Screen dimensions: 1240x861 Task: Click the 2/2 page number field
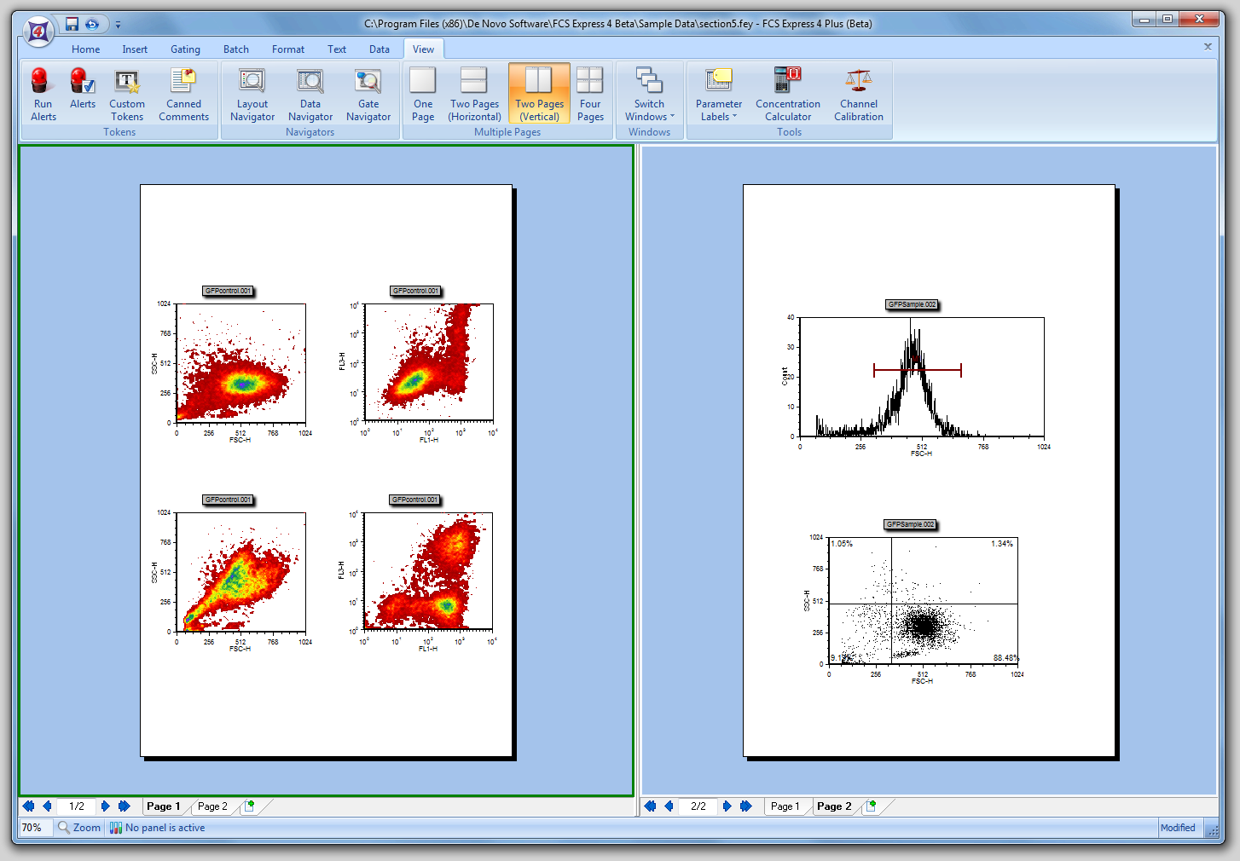(x=698, y=806)
